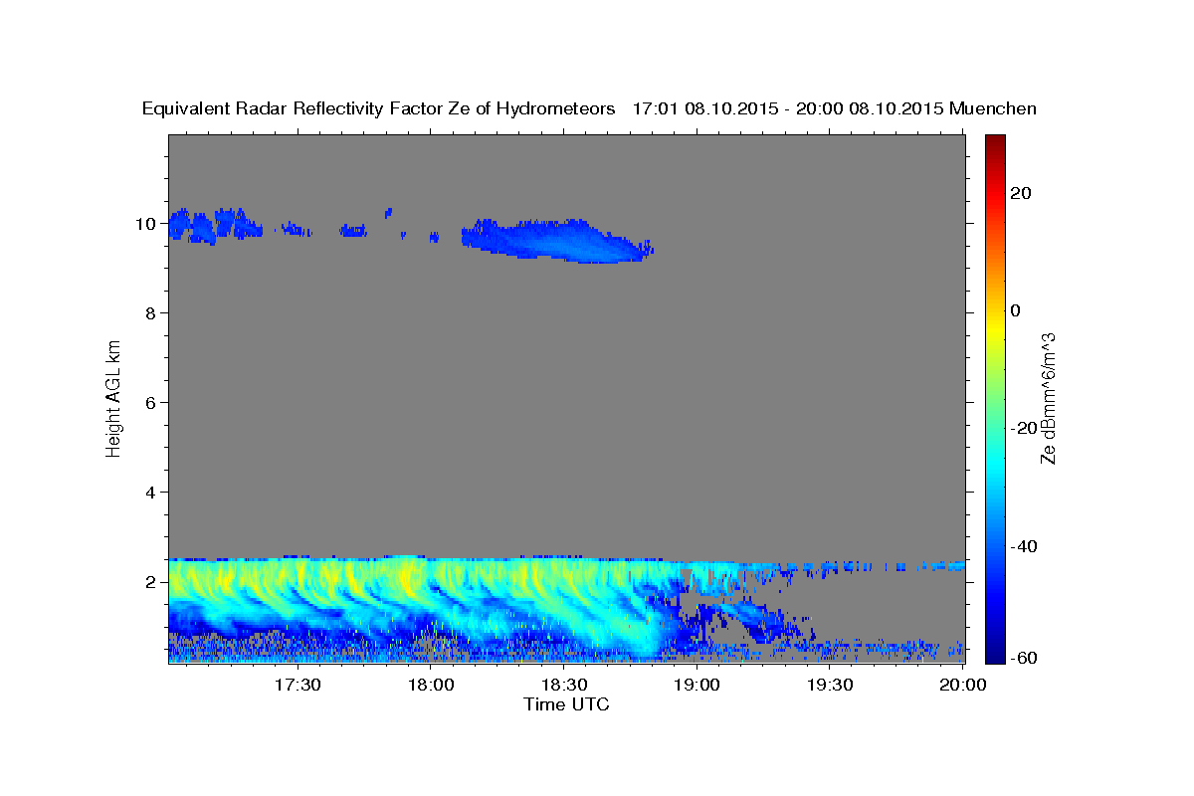Screen dimensions: 1194x796
Task: Click the high cloud patch at plot start near 10 km
Action: coord(213,226)
